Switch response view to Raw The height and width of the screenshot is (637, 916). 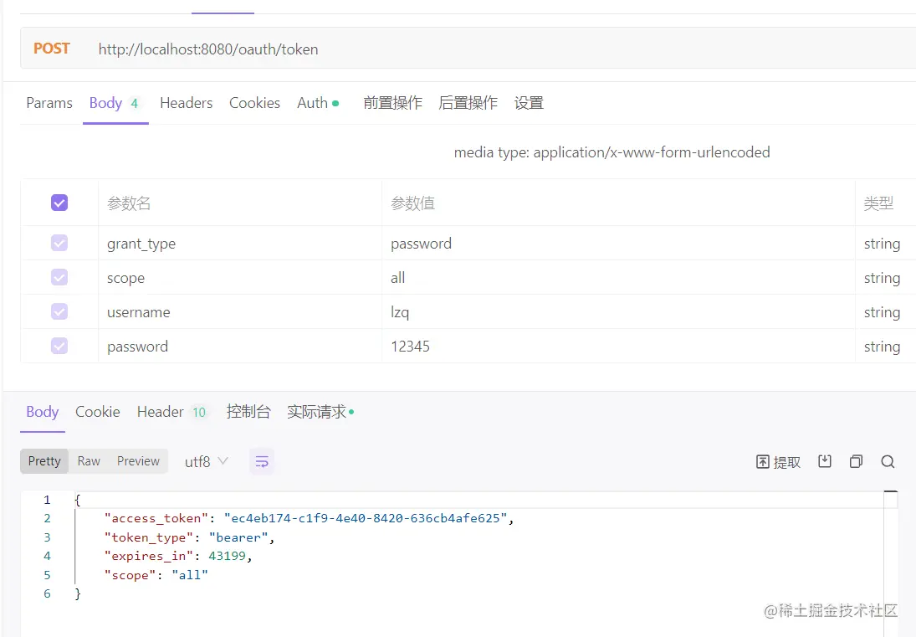click(x=89, y=461)
